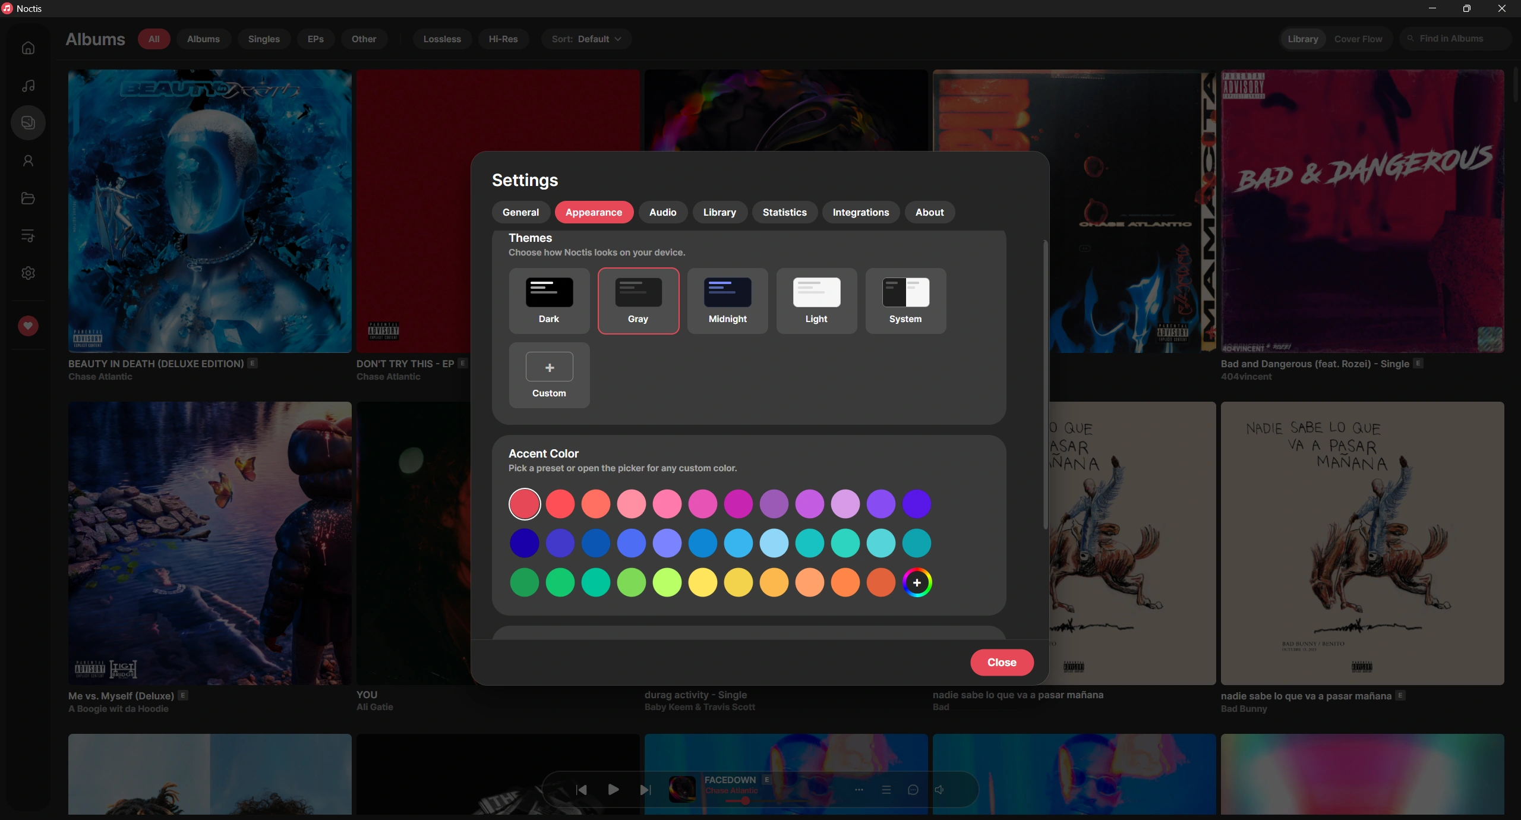Screen dimensions: 1521x820
Task: Click A Boogie wit da Hoodie artist name
Action: 118,709
